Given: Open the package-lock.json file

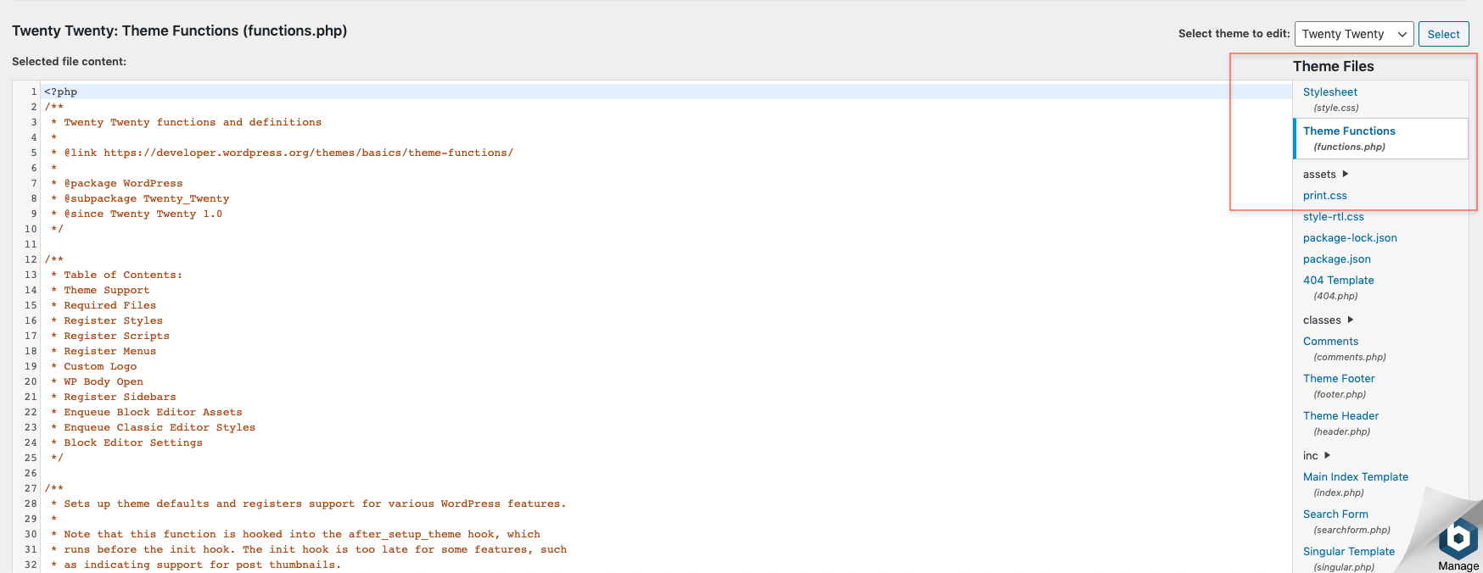Looking at the screenshot, I should 1349,238.
